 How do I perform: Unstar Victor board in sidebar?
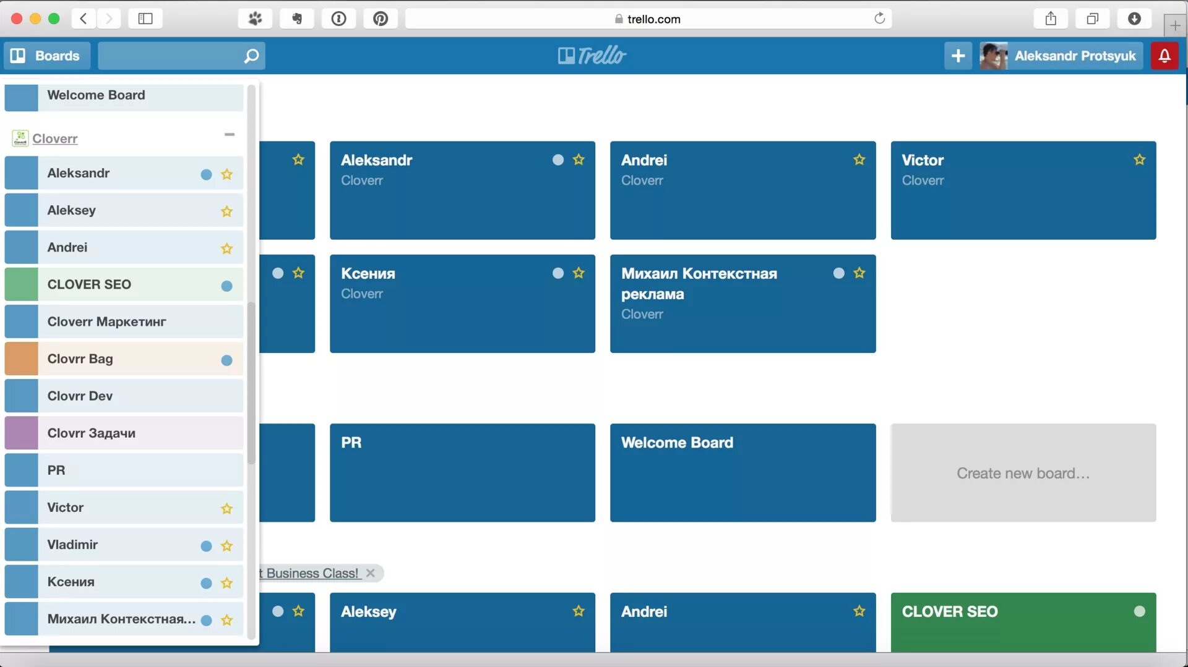tap(227, 509)
